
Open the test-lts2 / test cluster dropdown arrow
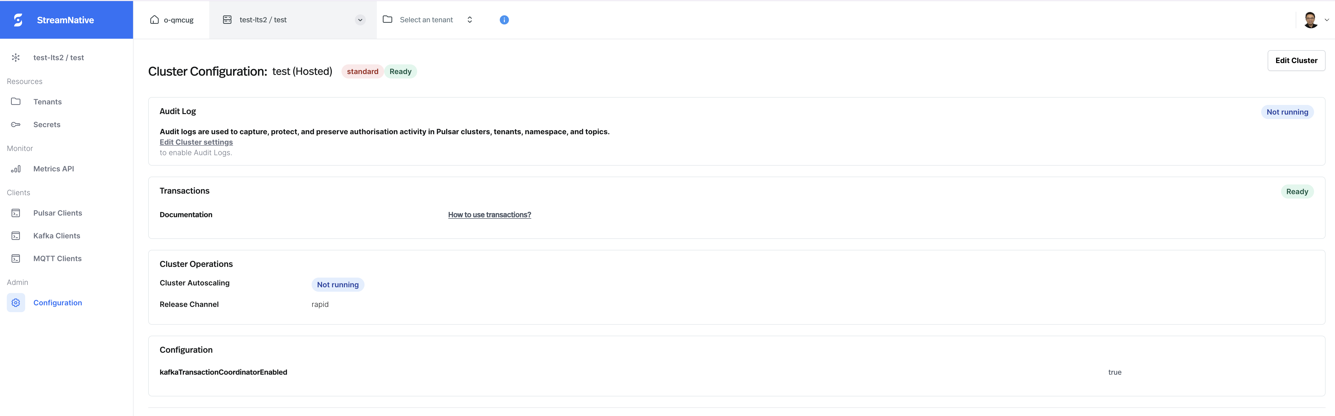(x=360, y=20)
